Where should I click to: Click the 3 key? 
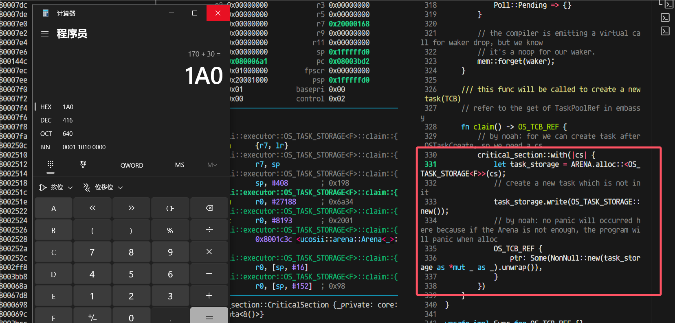tap(170, 296)
